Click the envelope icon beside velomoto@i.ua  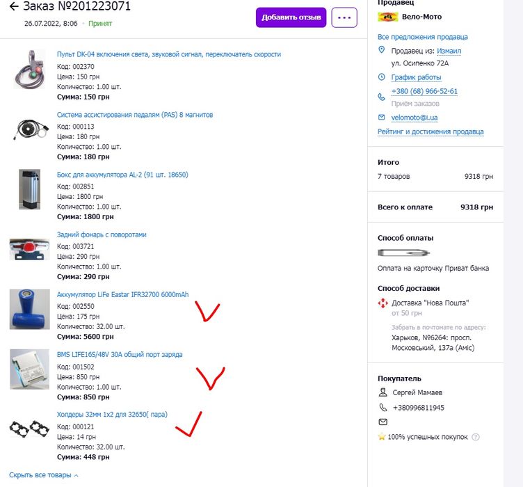(x=381, y=117)
